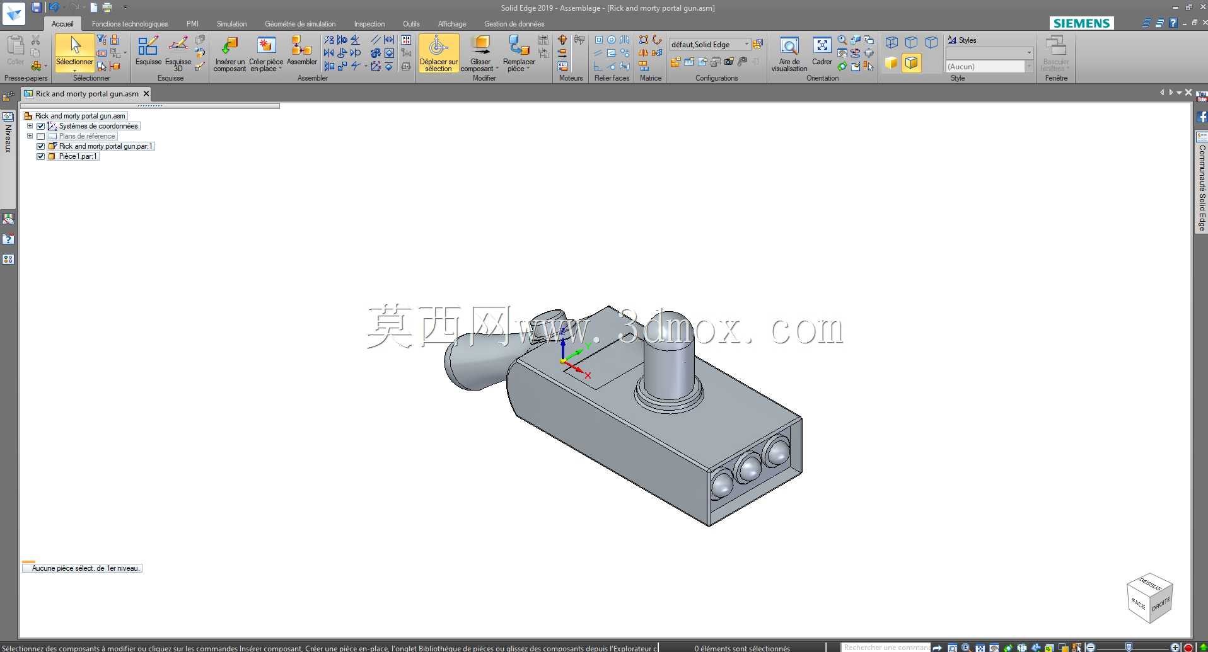Screen dimensions: 1208x652
Task: Click the SIEMENS logo link
Action: pos(1081,23)
